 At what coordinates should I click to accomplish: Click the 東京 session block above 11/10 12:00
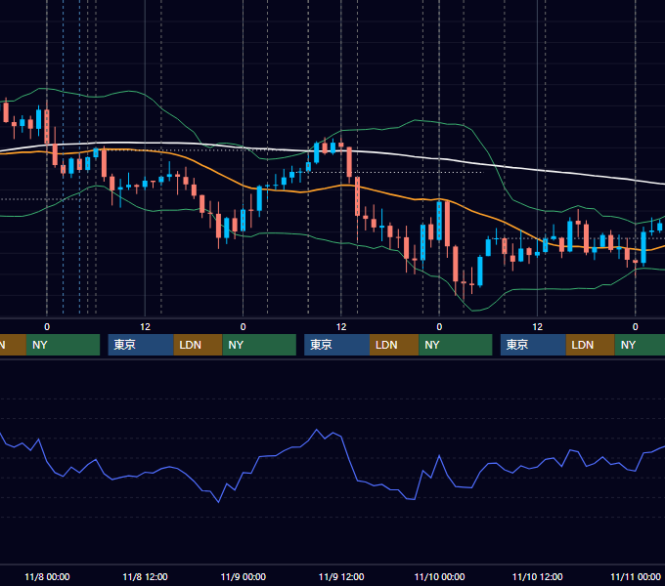(533, 345)
